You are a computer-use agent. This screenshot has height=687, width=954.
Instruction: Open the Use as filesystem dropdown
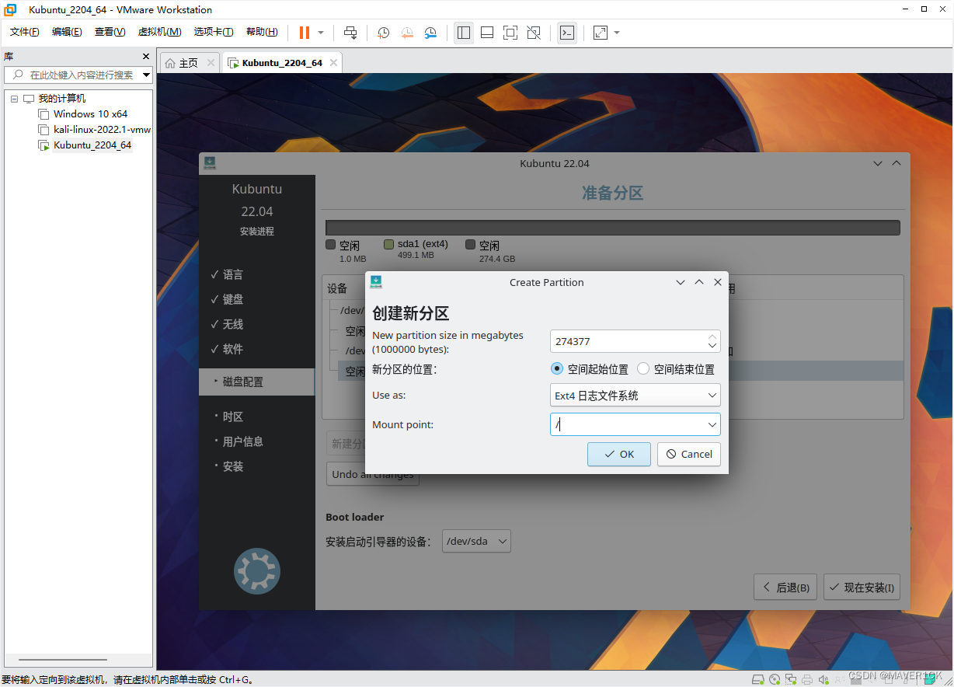coord(635,396)
